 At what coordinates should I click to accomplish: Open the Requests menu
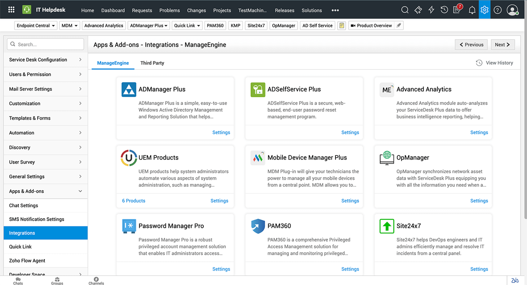[x=142, y=10]
